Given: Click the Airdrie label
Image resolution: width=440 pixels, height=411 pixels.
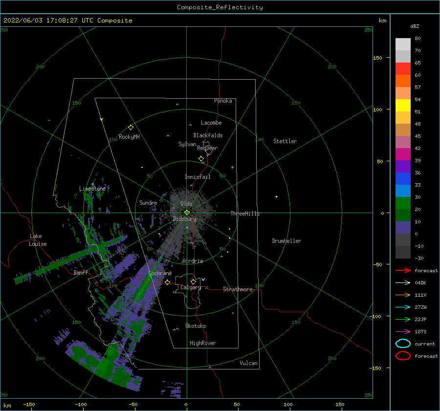Looking at the screenshot, I should (x=193, y=261).
